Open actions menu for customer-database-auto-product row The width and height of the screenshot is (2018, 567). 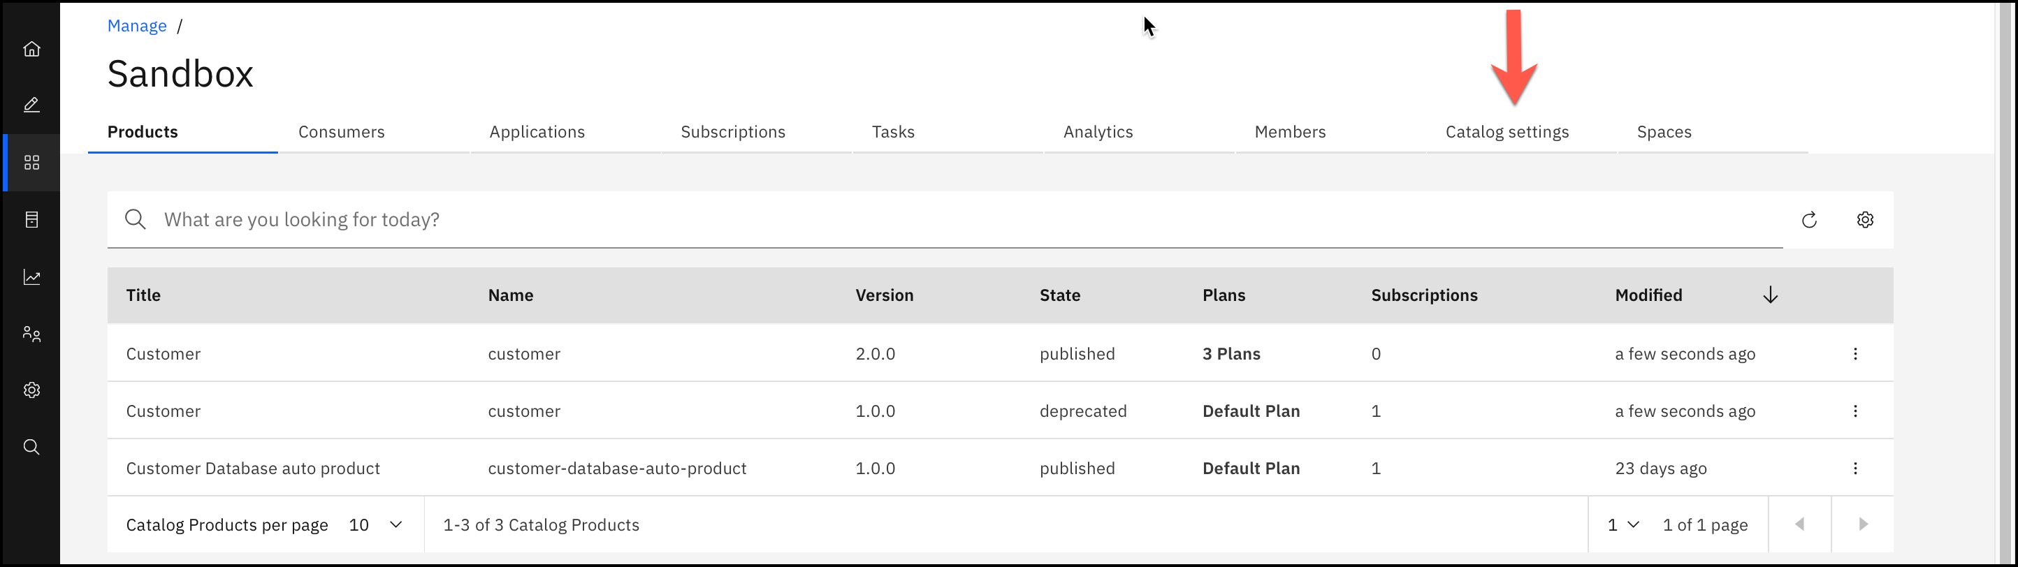(x=1855, y=469)
